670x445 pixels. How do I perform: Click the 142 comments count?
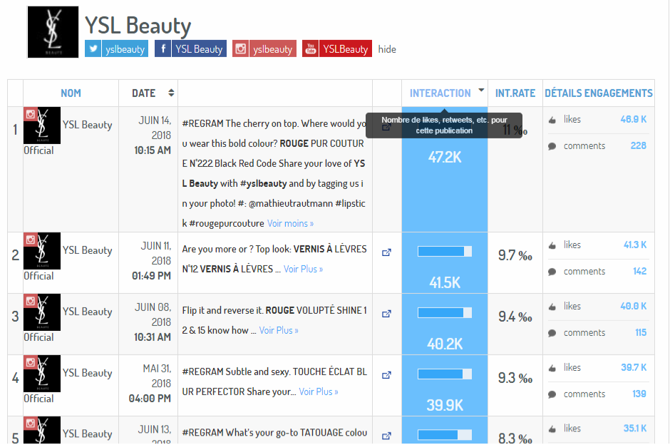(639, 272)
